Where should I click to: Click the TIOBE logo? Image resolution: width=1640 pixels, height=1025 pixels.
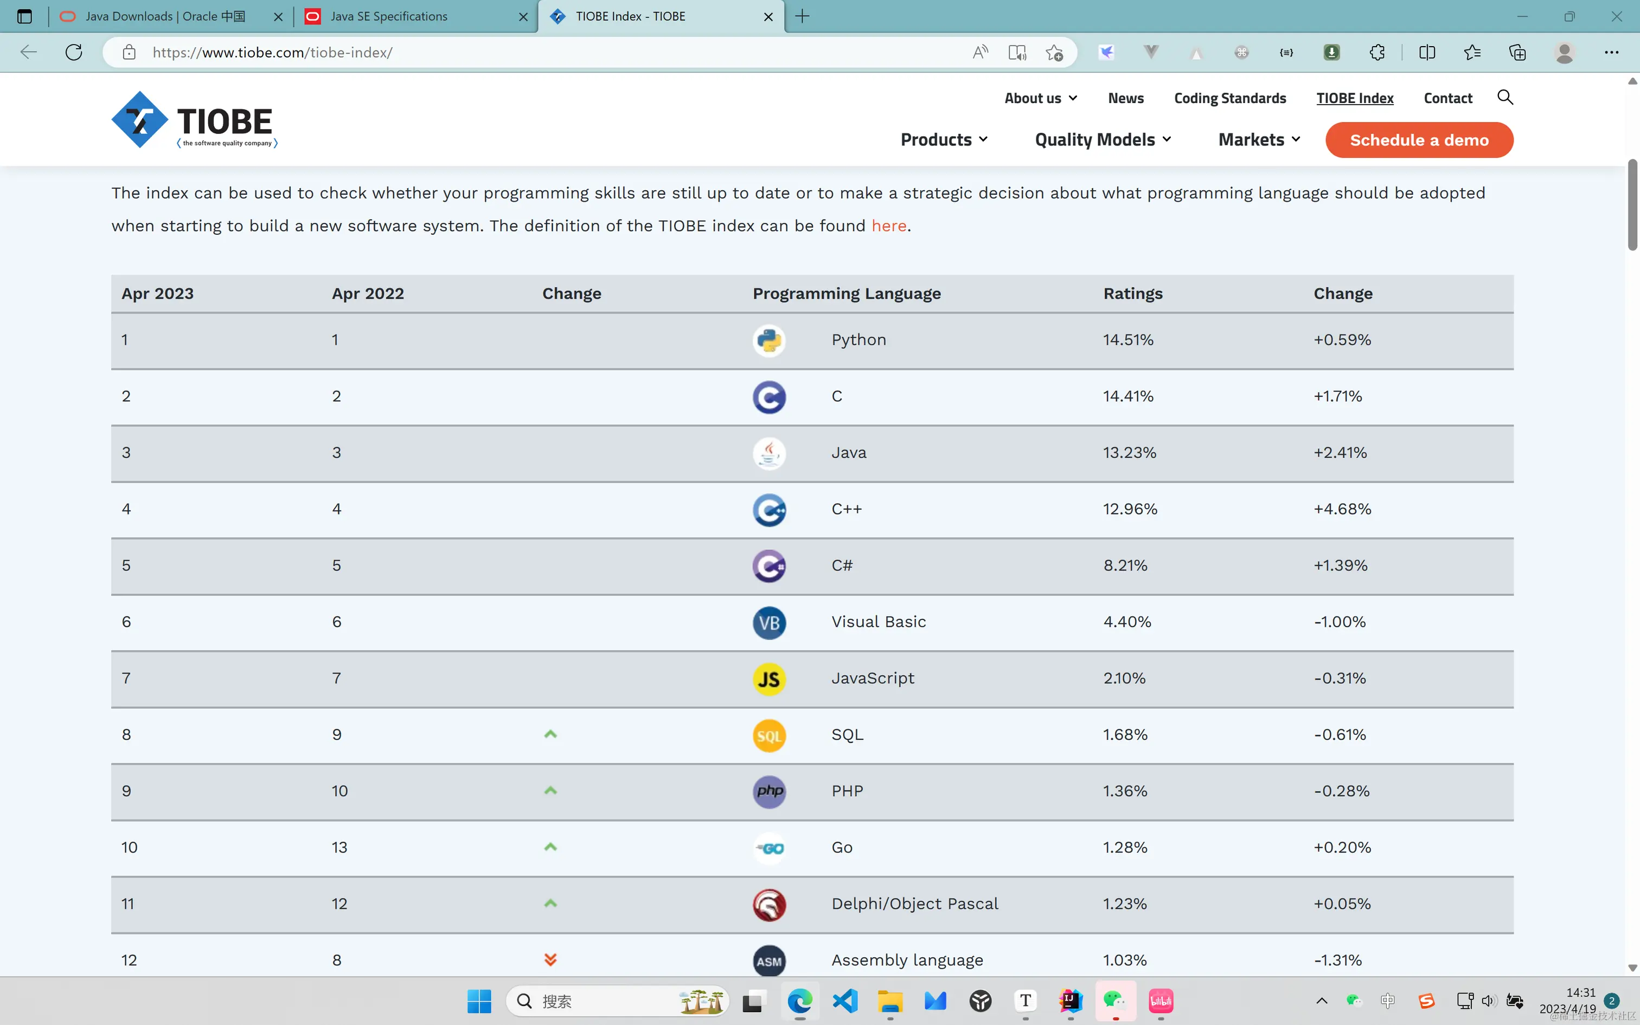[x=195, y=120]
